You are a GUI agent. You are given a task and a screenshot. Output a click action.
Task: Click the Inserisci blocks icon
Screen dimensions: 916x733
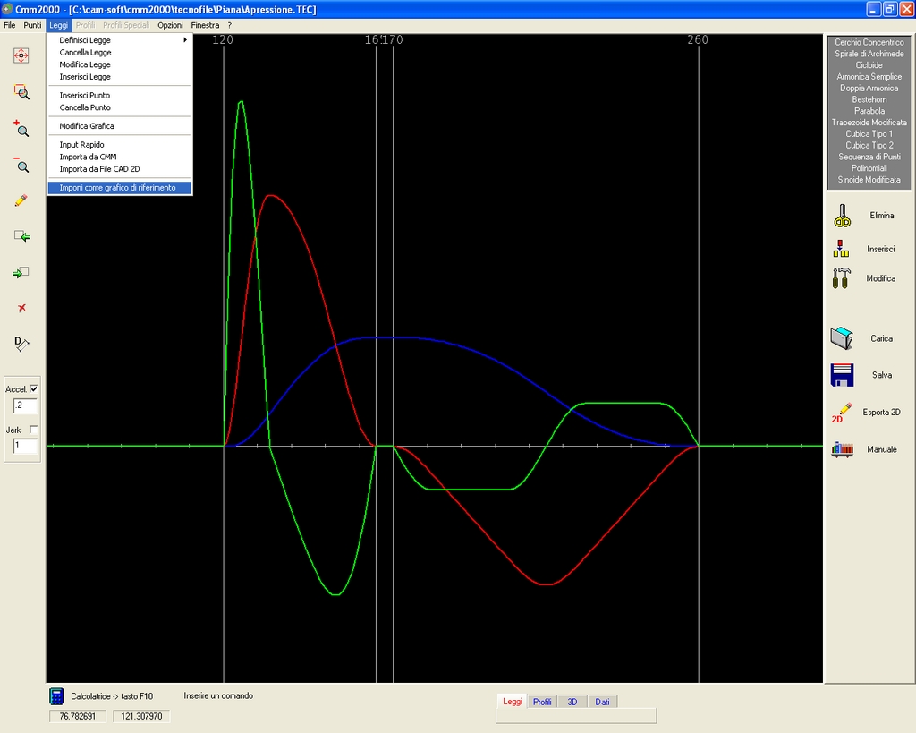point(841,249)
